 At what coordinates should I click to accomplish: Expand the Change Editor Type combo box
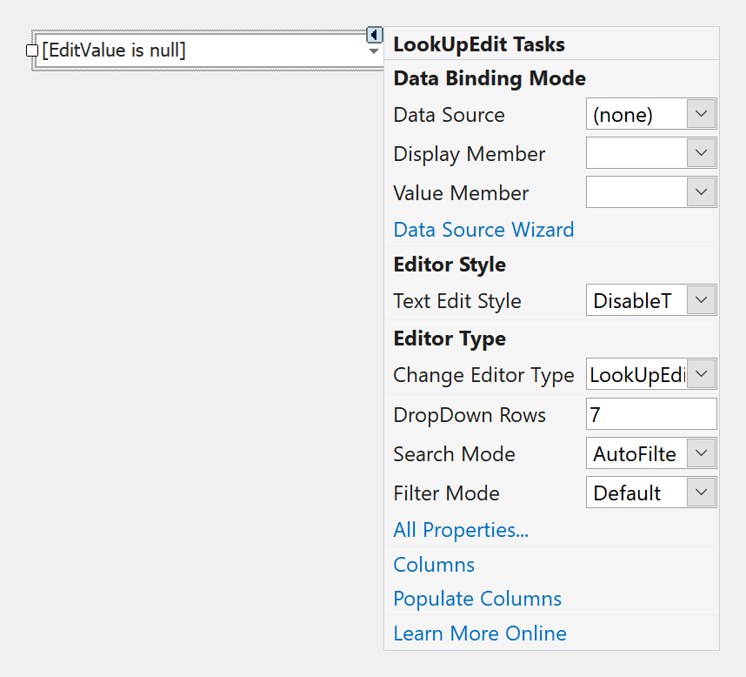701,374
